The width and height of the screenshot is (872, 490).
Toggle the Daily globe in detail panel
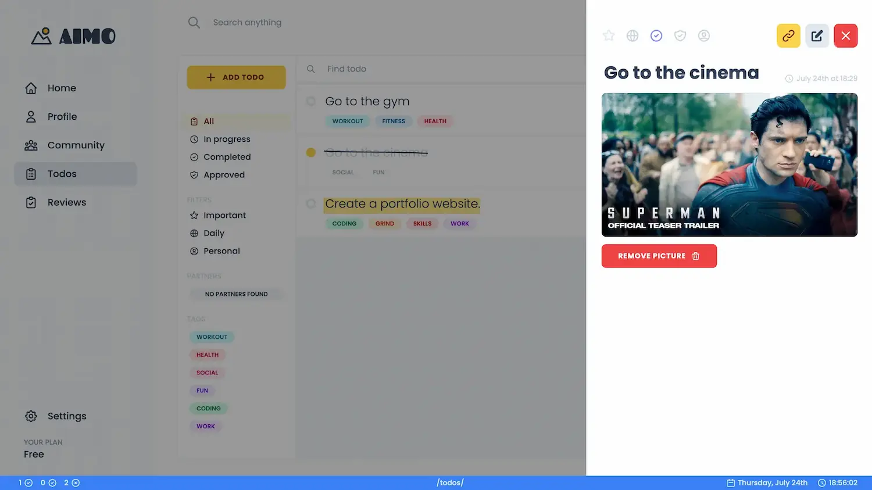tap(632, 36)
